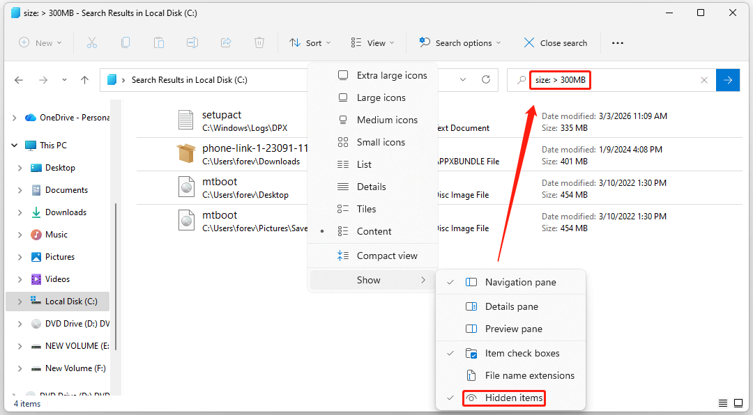The image size is (753, 415).
Task: Select the Copy icon
Action: (125, 42)
